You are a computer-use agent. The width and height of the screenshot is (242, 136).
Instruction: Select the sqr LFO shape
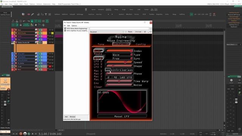tap(124, 70)
